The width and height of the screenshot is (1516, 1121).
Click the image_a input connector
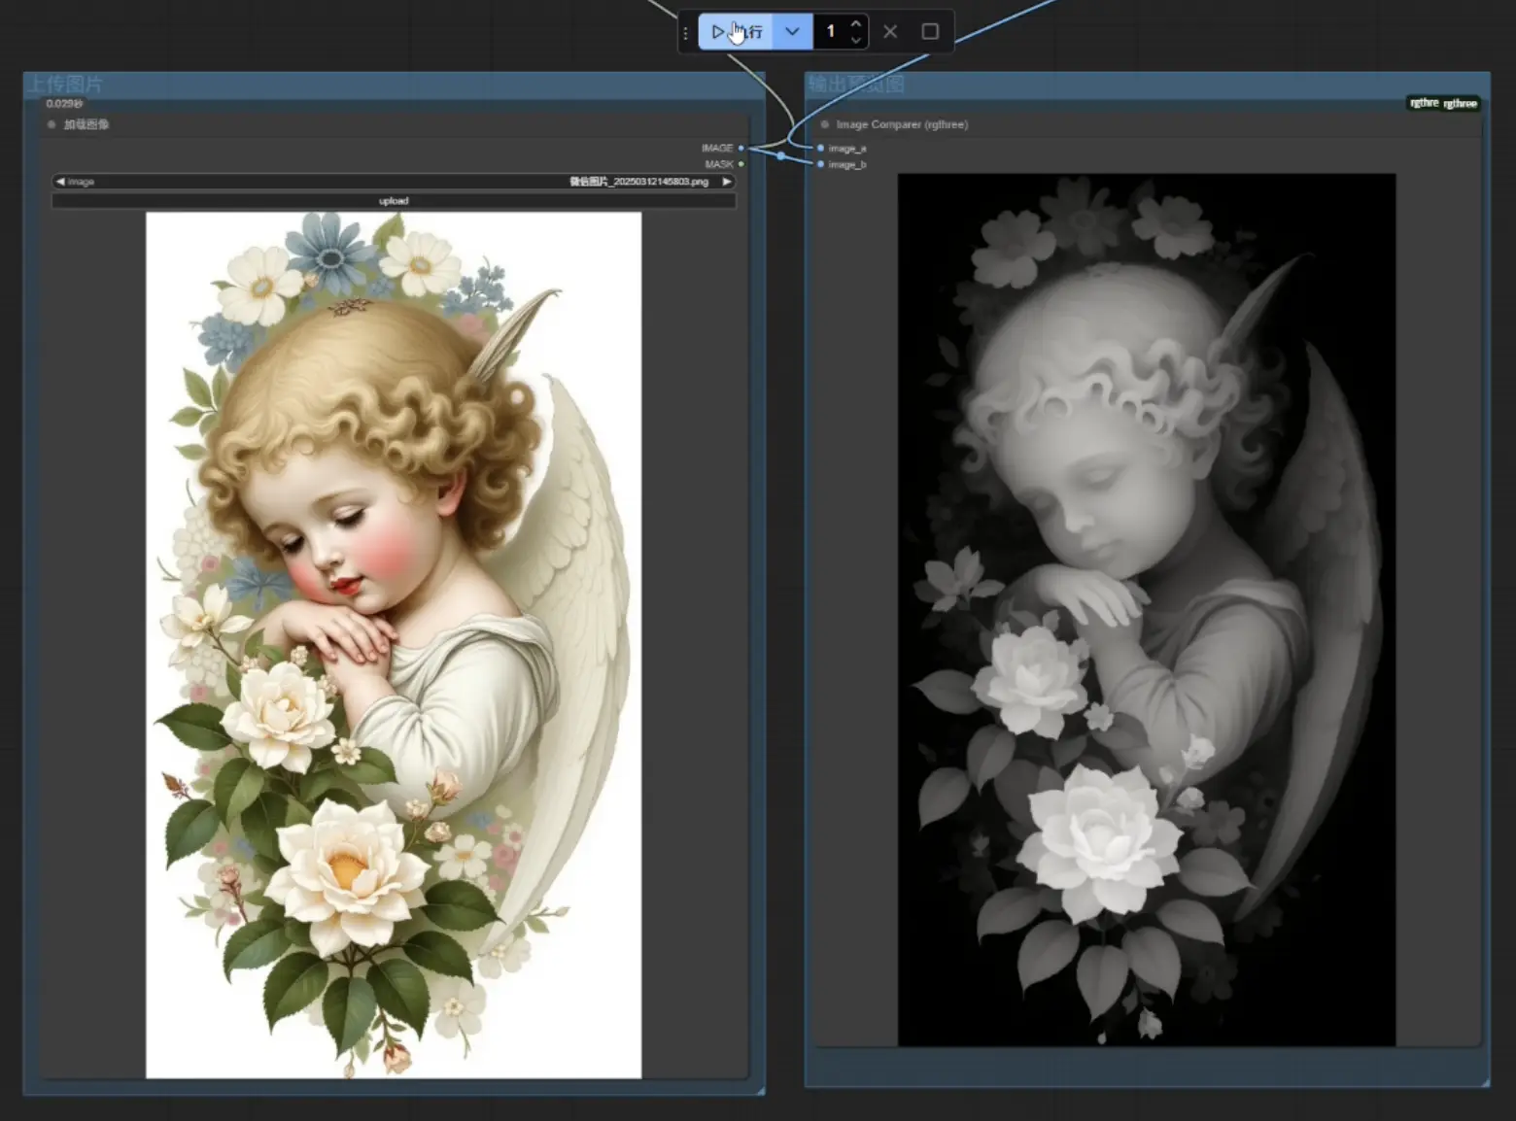point(821,149)
